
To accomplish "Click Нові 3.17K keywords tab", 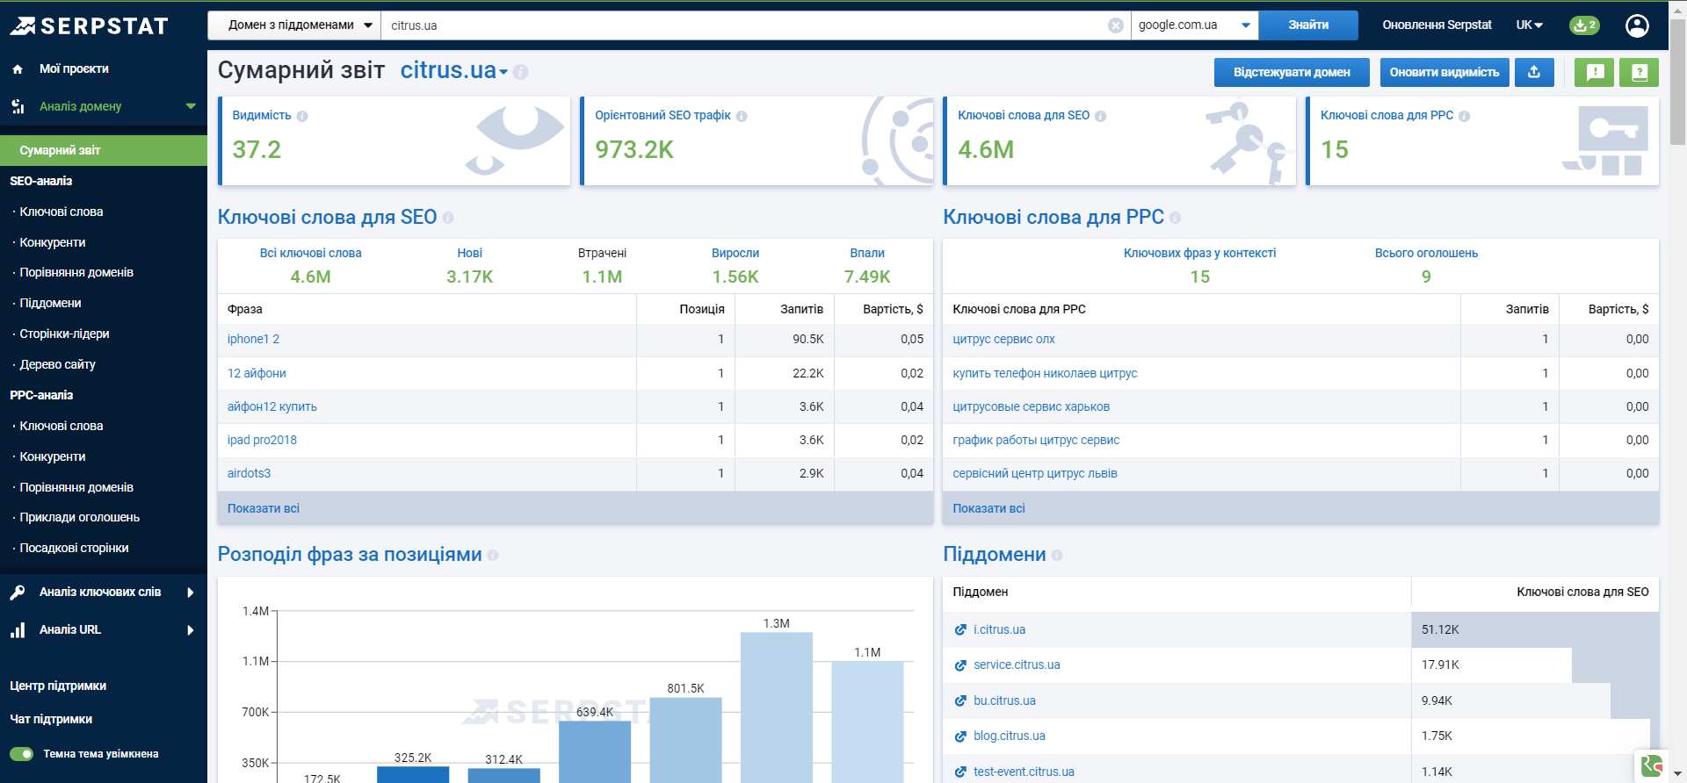I will click(x=470, y=265).
